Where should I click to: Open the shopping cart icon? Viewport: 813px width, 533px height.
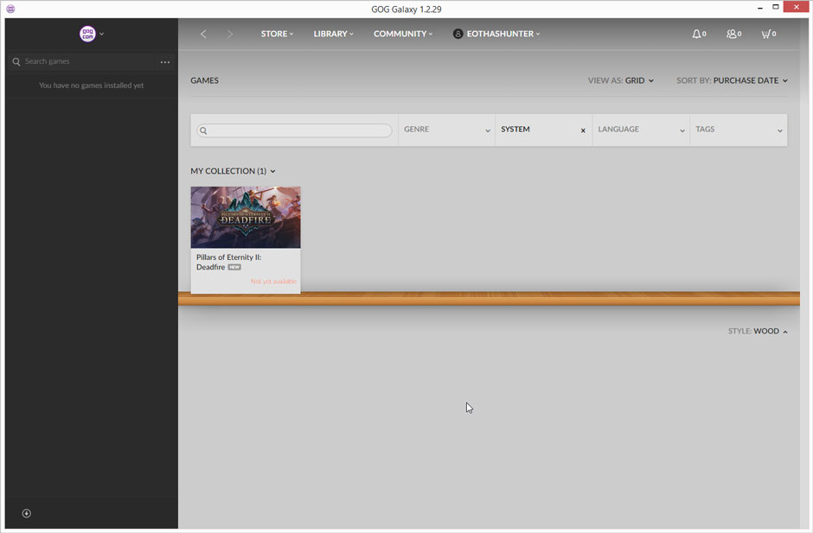(765, 34)
